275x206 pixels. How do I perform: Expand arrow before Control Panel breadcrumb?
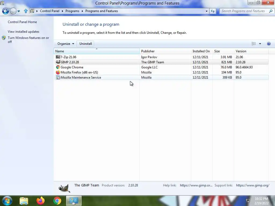pos(37,11)
